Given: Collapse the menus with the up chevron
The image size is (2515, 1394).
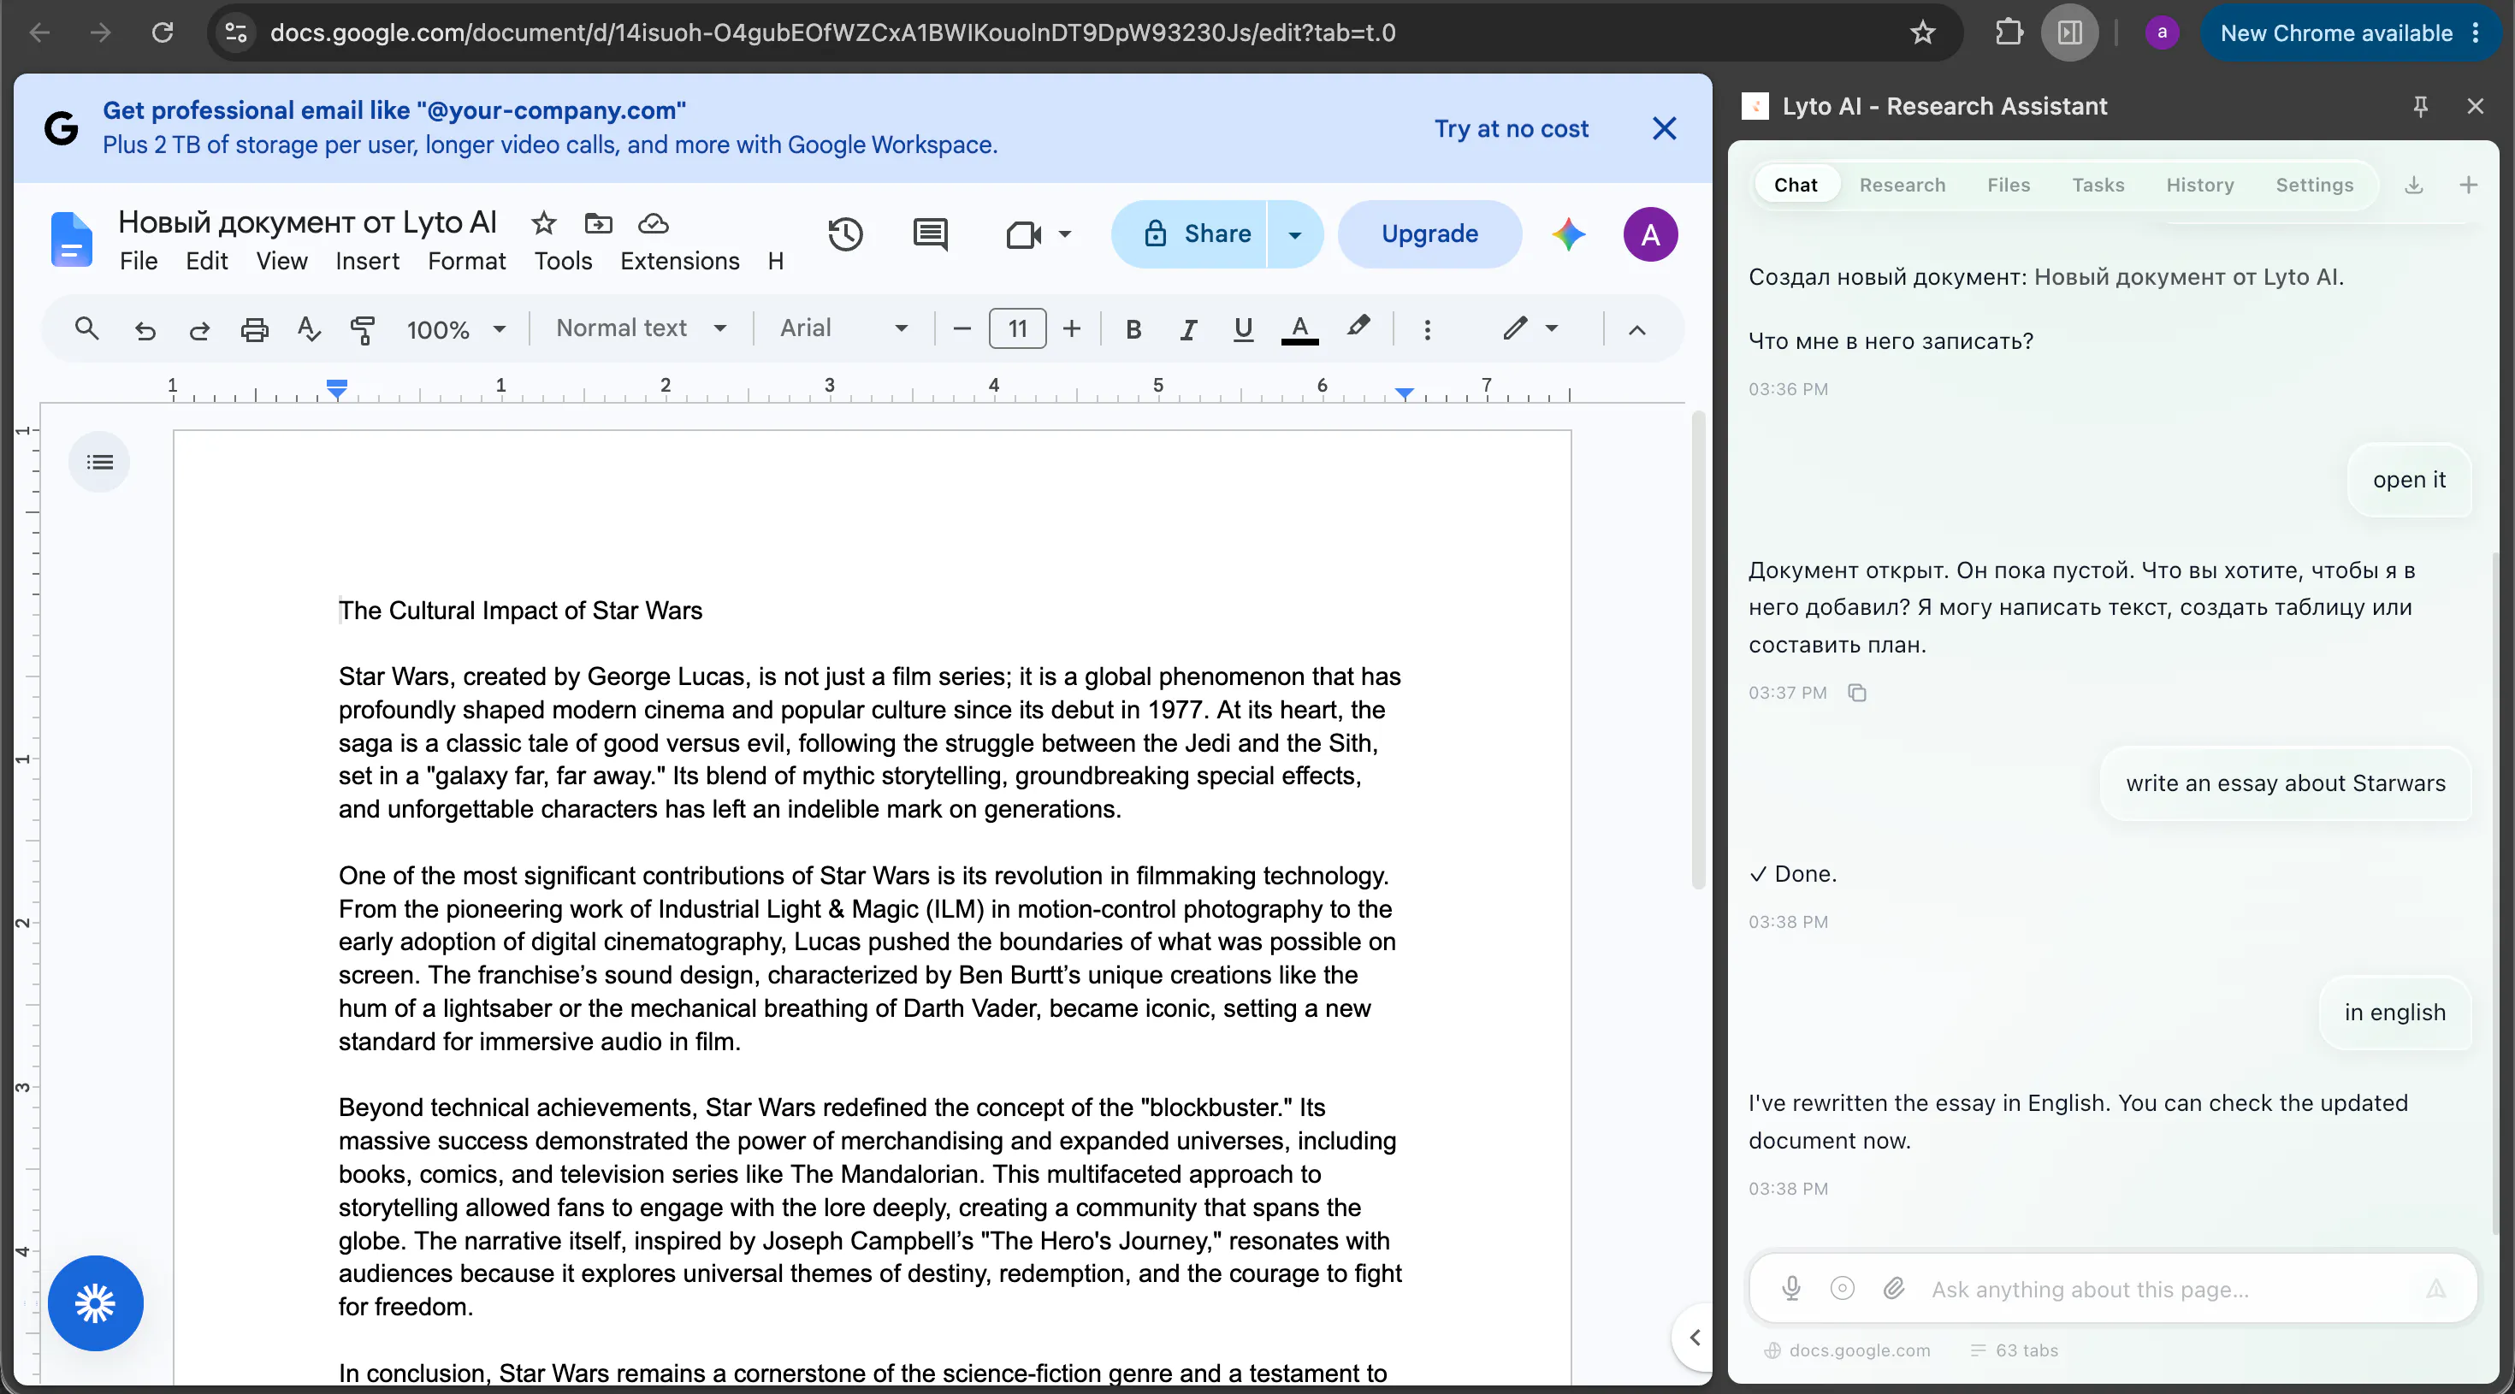Looking at the screenshot, I should [1636, 330].
